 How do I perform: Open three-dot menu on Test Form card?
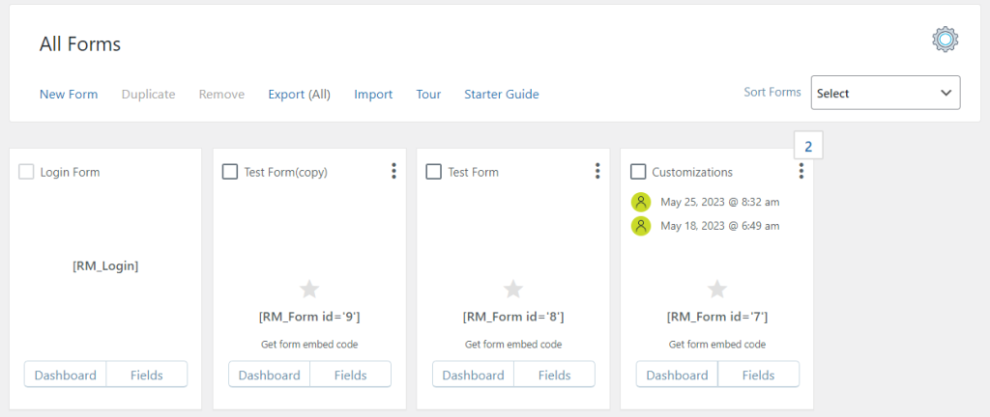[597, 172]
